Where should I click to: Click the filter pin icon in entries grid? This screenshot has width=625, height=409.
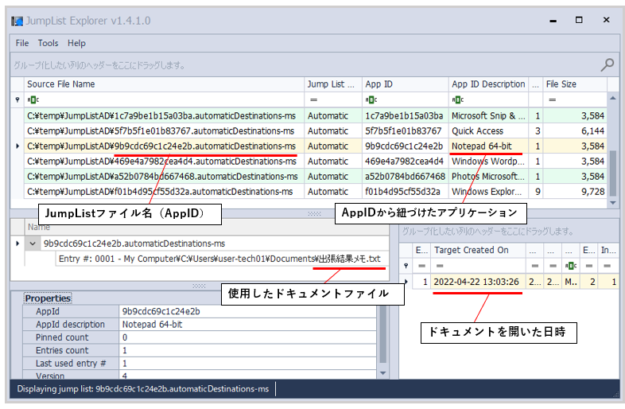click(x=406, y=266)
